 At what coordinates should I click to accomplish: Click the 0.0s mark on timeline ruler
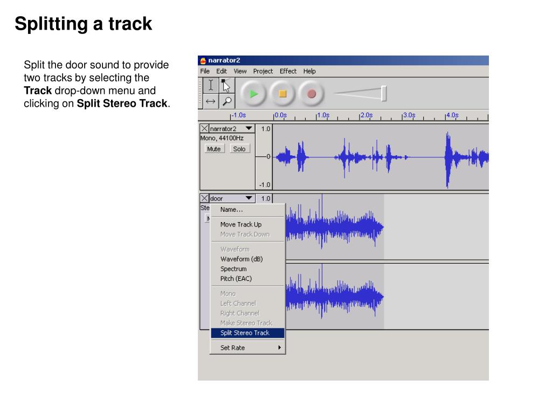pos(280,115)
